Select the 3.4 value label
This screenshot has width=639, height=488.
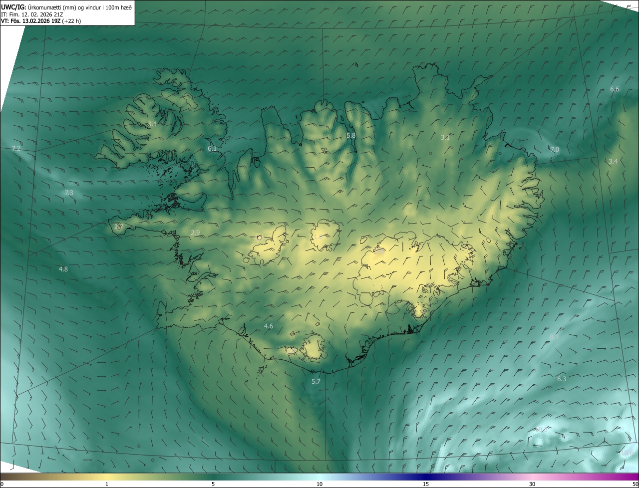click(x=613, y=161)
